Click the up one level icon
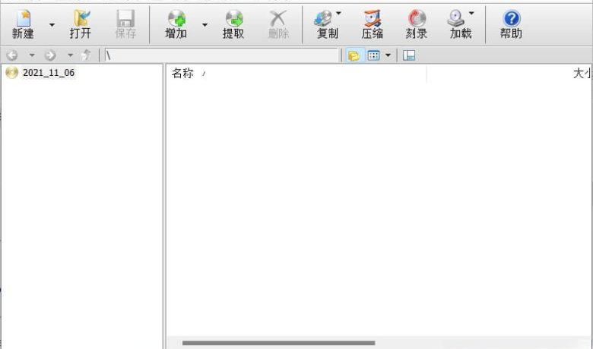The height and width of the screenshot is (349, 593). (86, 55)
